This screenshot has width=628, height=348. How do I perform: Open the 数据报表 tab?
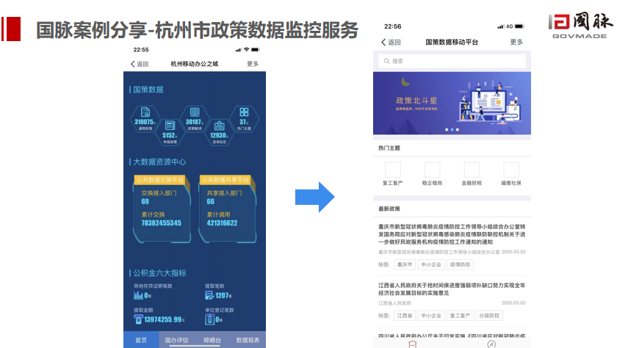[248, 340]
